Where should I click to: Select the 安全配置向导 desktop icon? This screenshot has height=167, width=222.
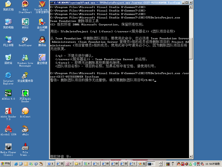[25, 77]
